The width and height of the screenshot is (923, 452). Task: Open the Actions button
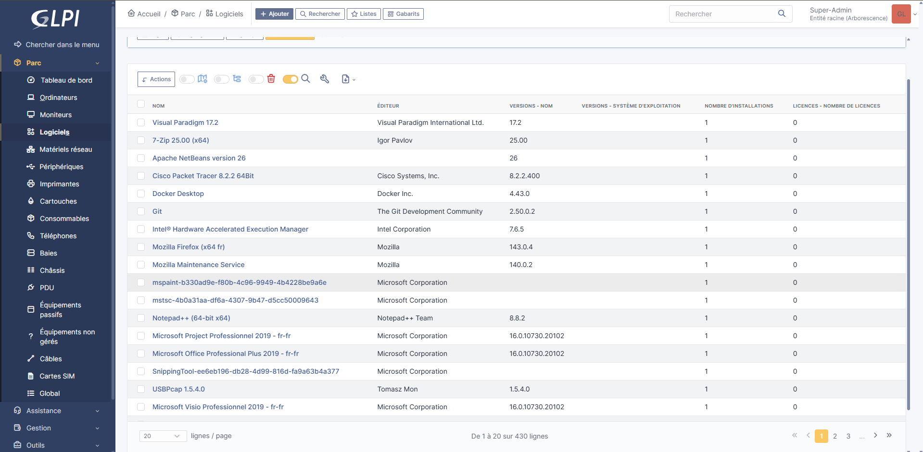click(x=156, y=79)
